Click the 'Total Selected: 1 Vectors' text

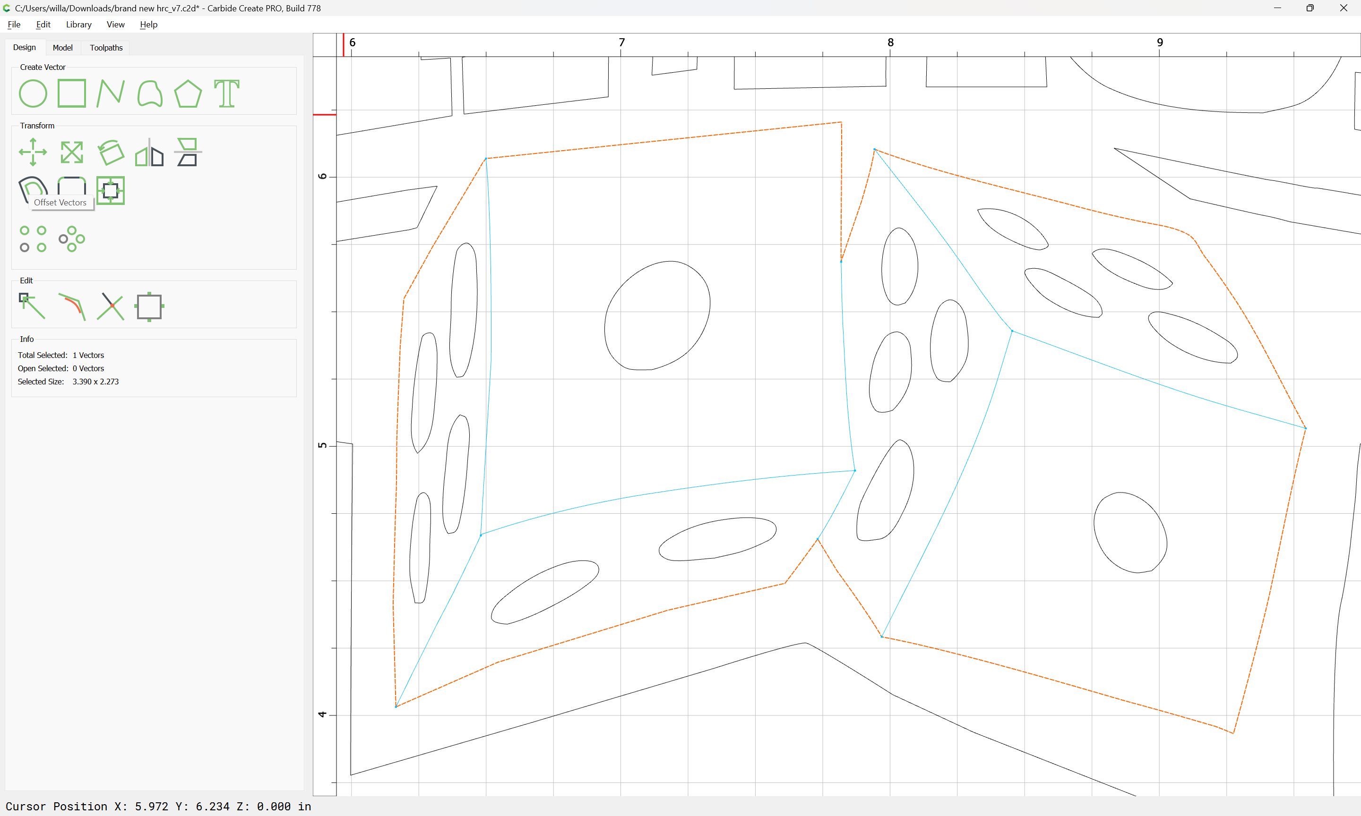click(60, 355)
